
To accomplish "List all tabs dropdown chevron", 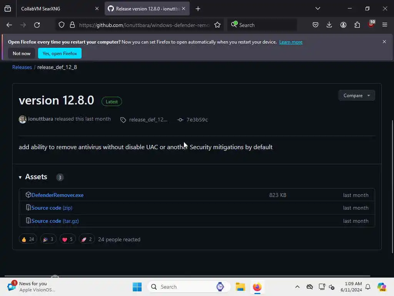I will point(318,8).
